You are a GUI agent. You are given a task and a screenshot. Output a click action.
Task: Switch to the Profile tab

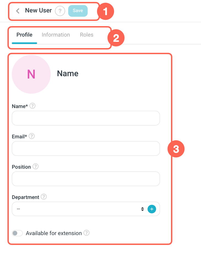[x=25, y=35]
